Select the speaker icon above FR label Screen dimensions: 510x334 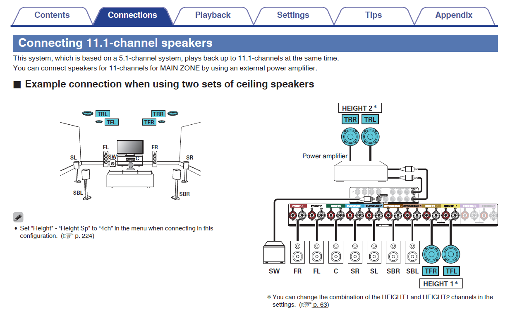[x=297, y=252]
